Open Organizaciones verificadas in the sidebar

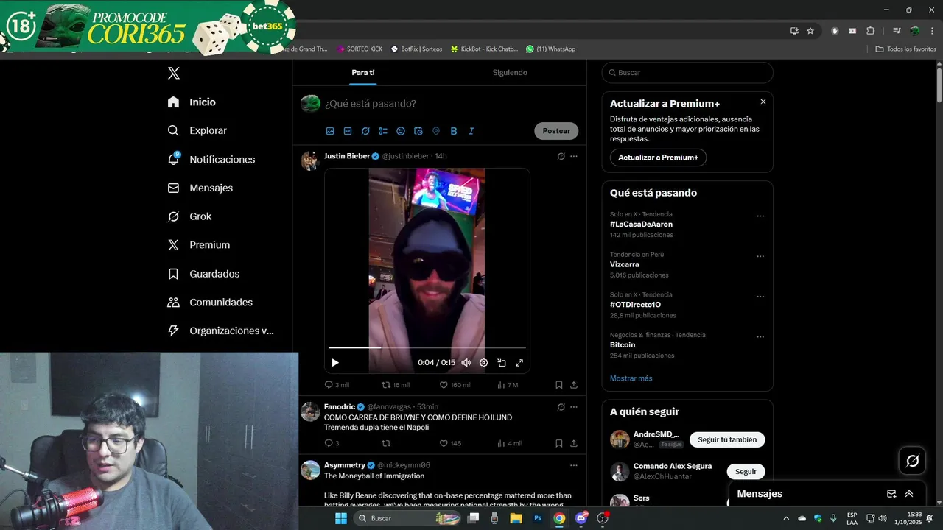click(x=220, y=331)
